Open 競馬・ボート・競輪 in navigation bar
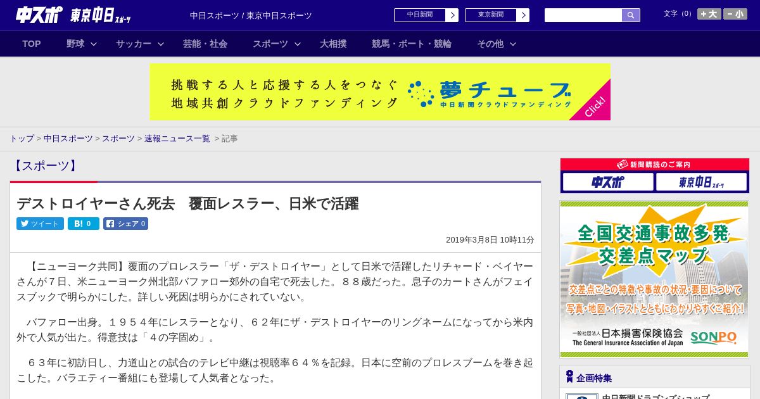Image resolution: width=760 pixels, height=399 pixels. tap(412, 44)
